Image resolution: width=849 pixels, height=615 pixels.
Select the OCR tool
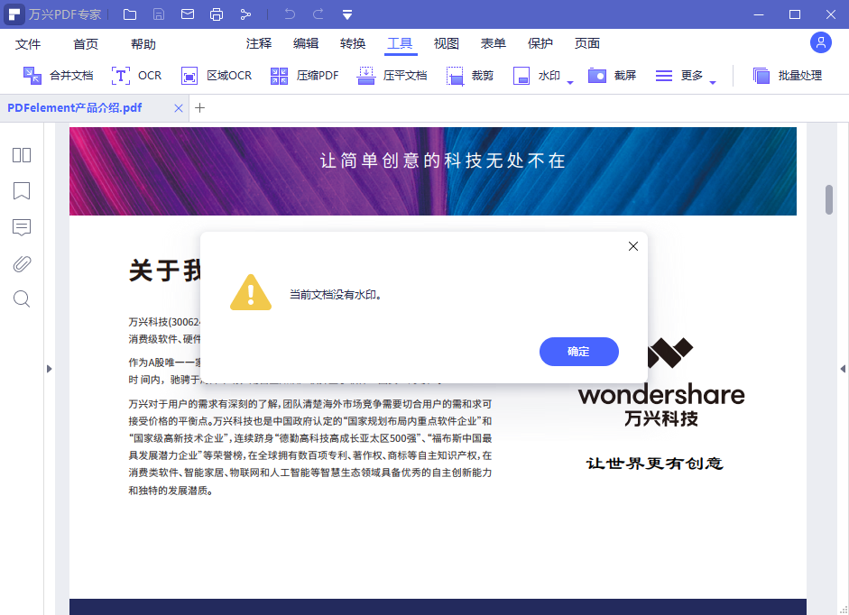(137, 75)
